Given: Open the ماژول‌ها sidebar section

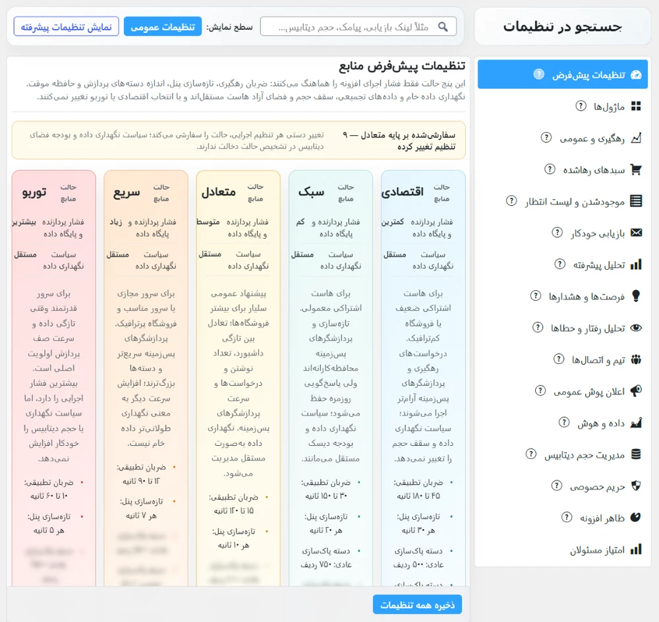Looking at the screenshot, I should tap(562, 106).
